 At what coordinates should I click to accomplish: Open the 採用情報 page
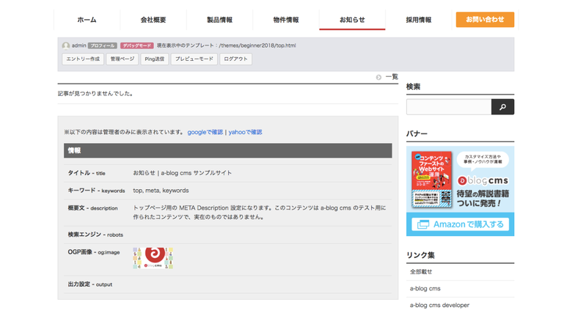tap(418, 20)
